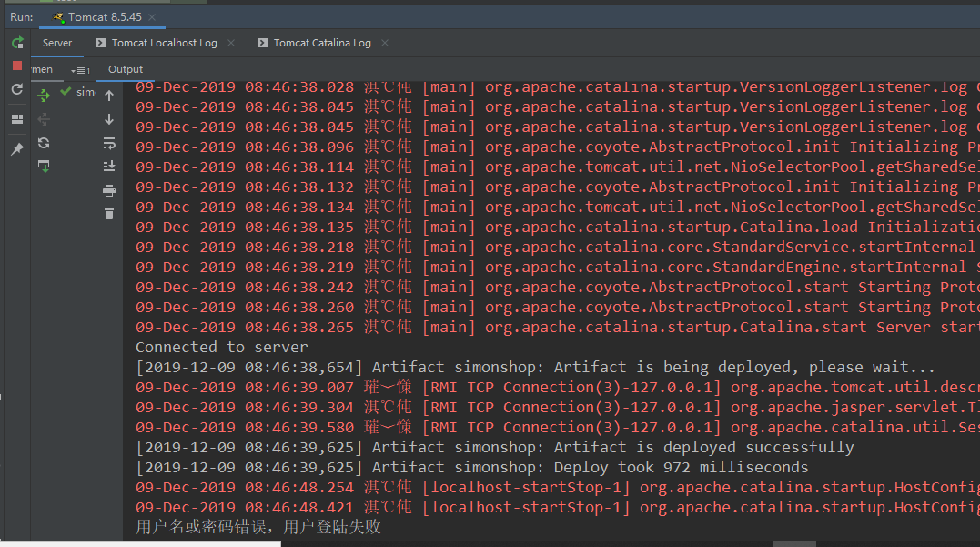Click the 'Artifact is deployed successfully' line
This screenshot has width=980, height=547.
pyautogui.click(x=494, y=447)
